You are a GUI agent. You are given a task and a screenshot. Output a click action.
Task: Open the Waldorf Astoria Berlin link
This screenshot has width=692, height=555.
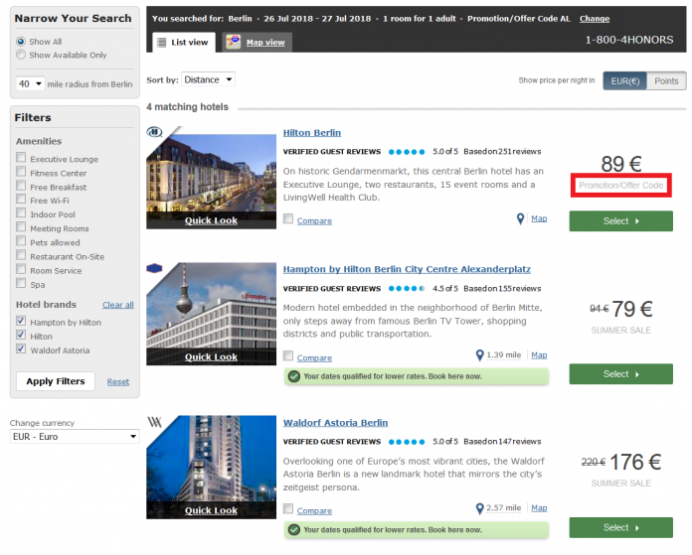coord(335,423)
